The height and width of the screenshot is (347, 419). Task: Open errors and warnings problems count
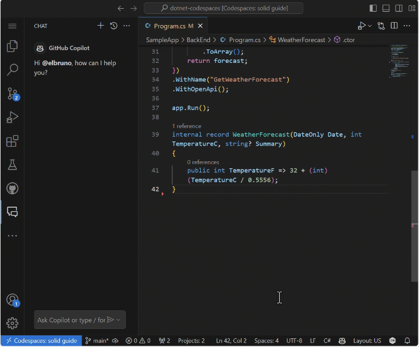(x=138, y=341)
